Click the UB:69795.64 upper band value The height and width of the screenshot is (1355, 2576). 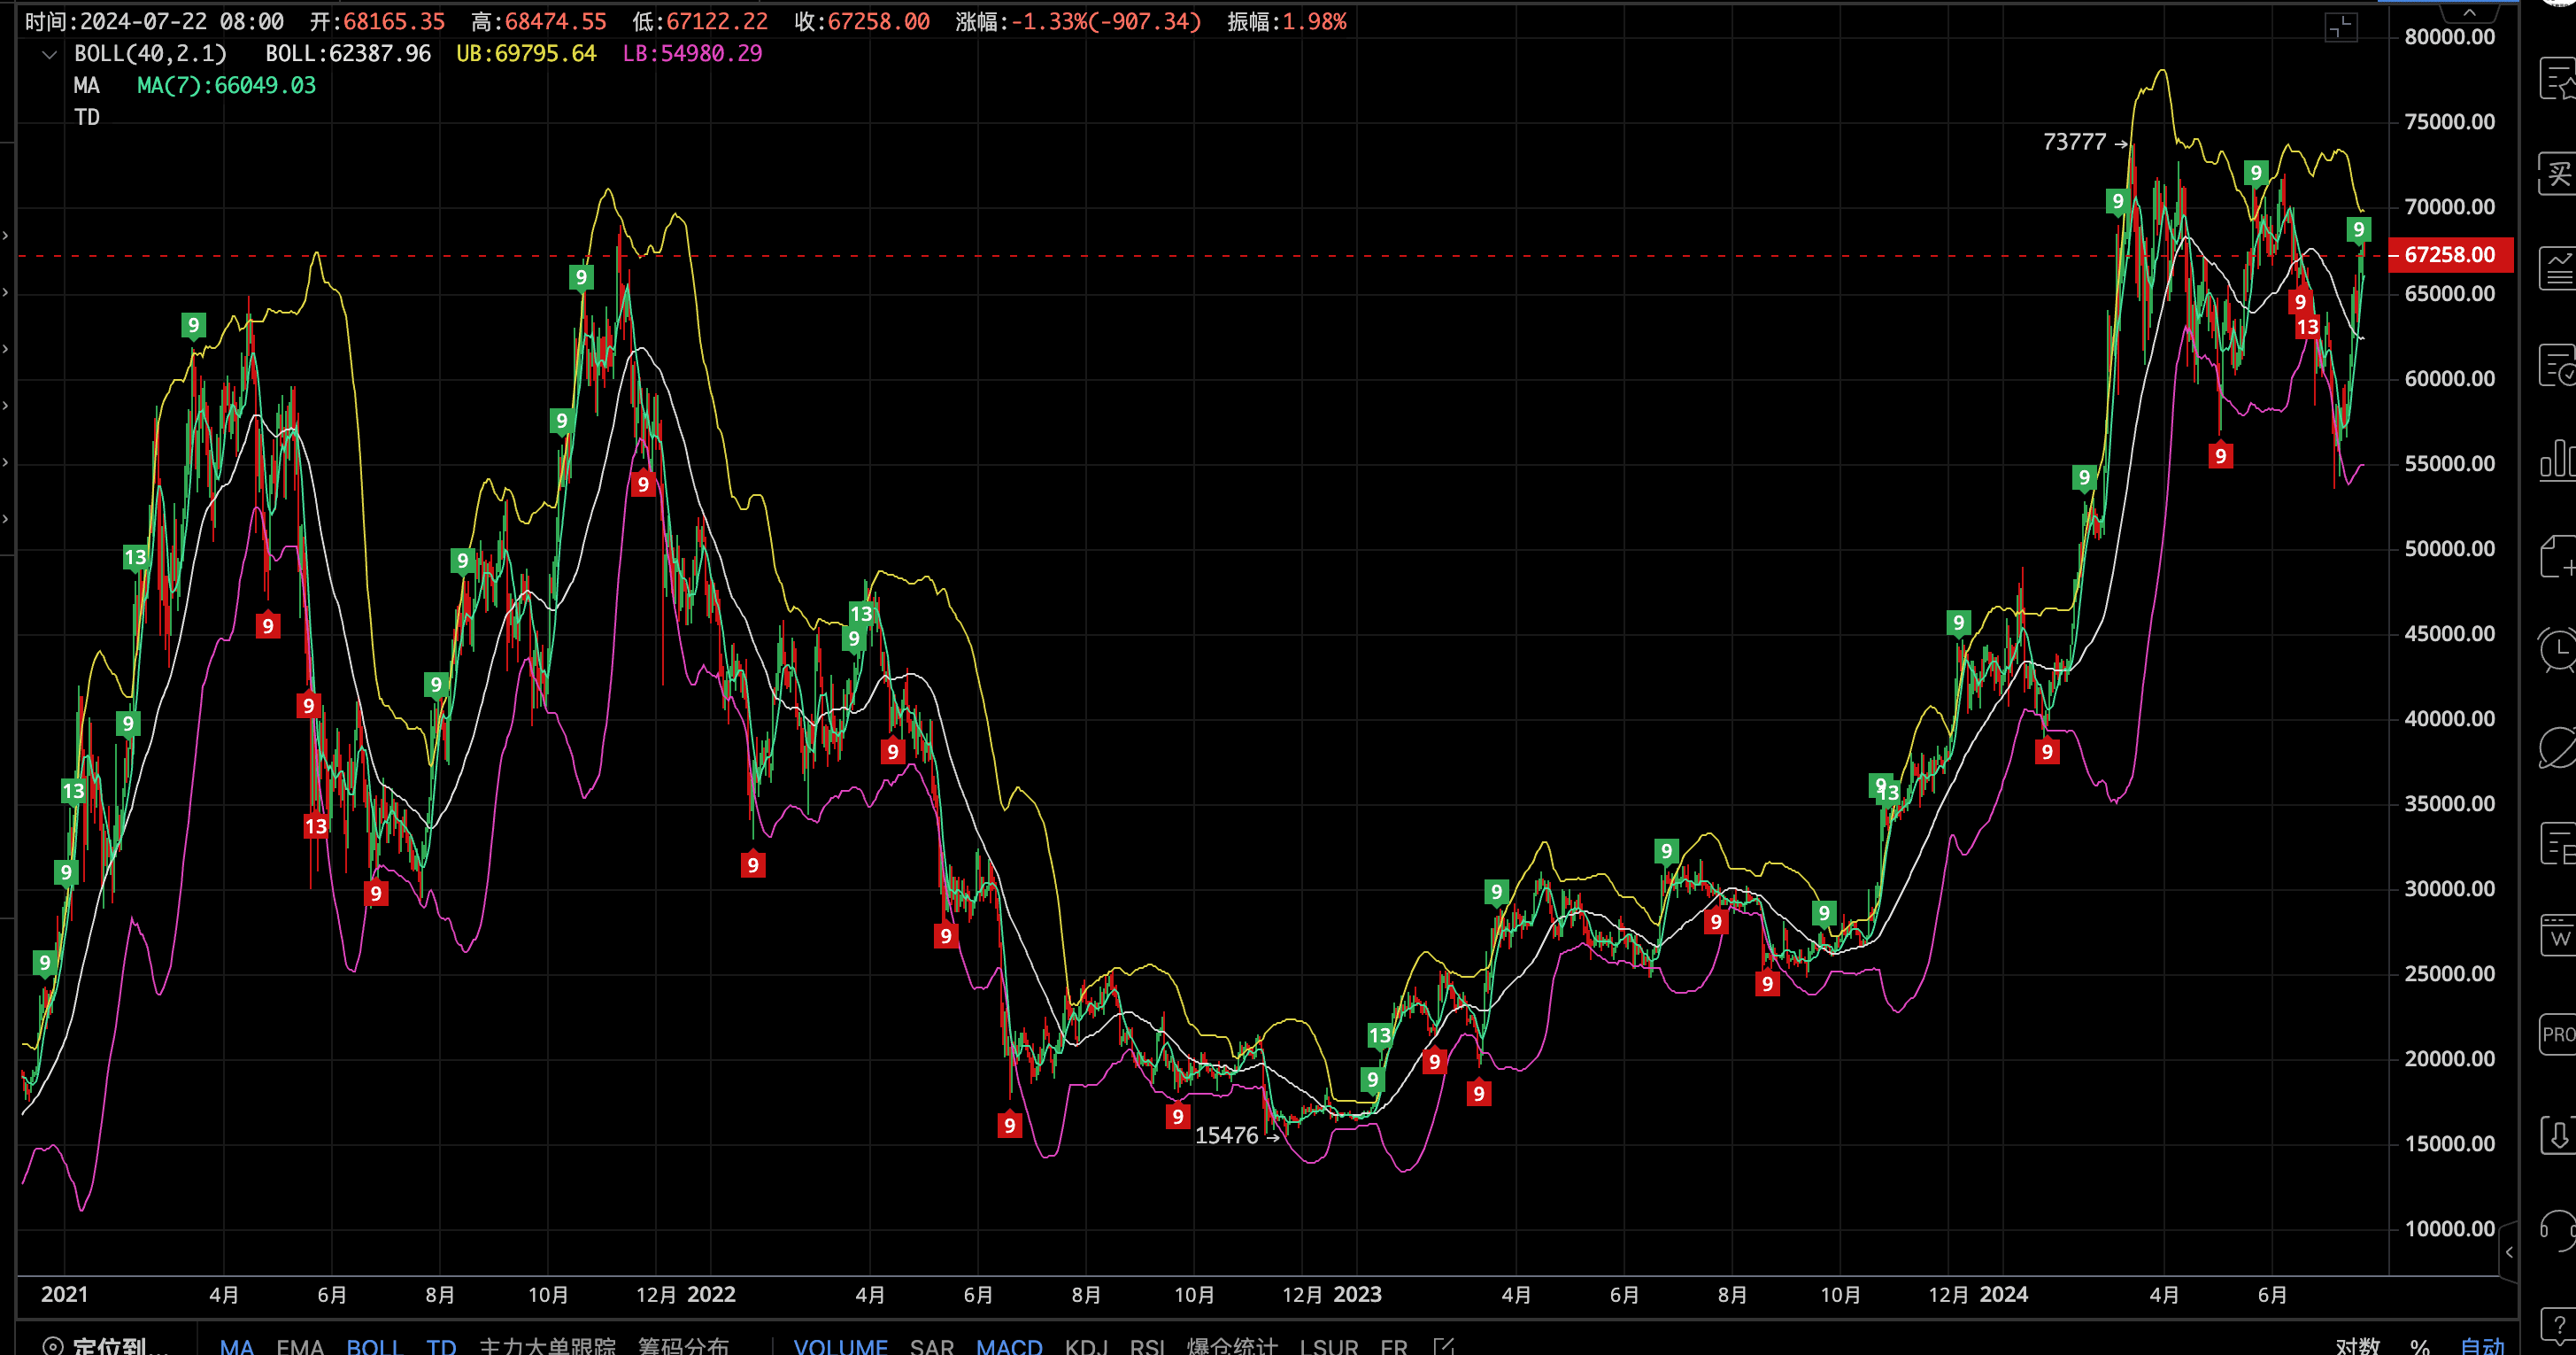tap(526, 54)
